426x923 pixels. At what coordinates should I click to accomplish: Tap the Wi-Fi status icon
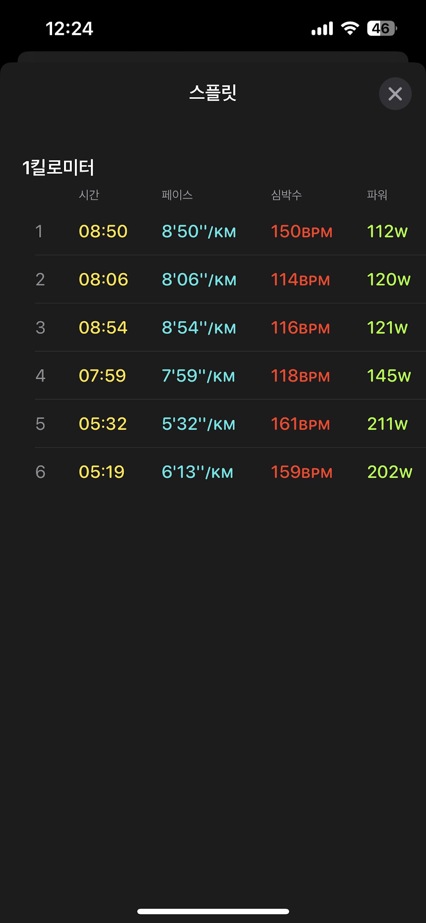tap(350, 29)
